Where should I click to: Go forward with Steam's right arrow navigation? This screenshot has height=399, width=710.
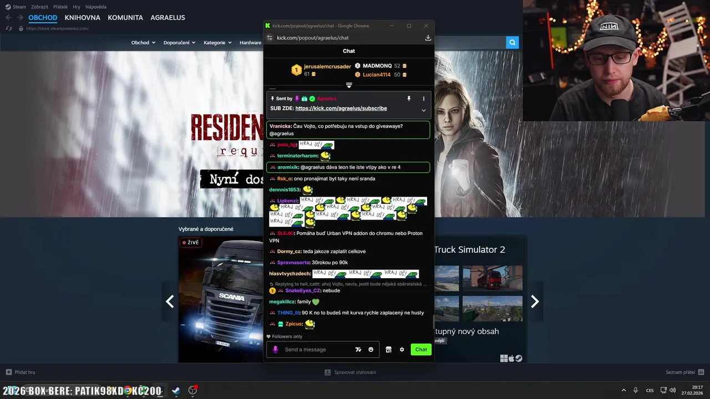(19, 18)
